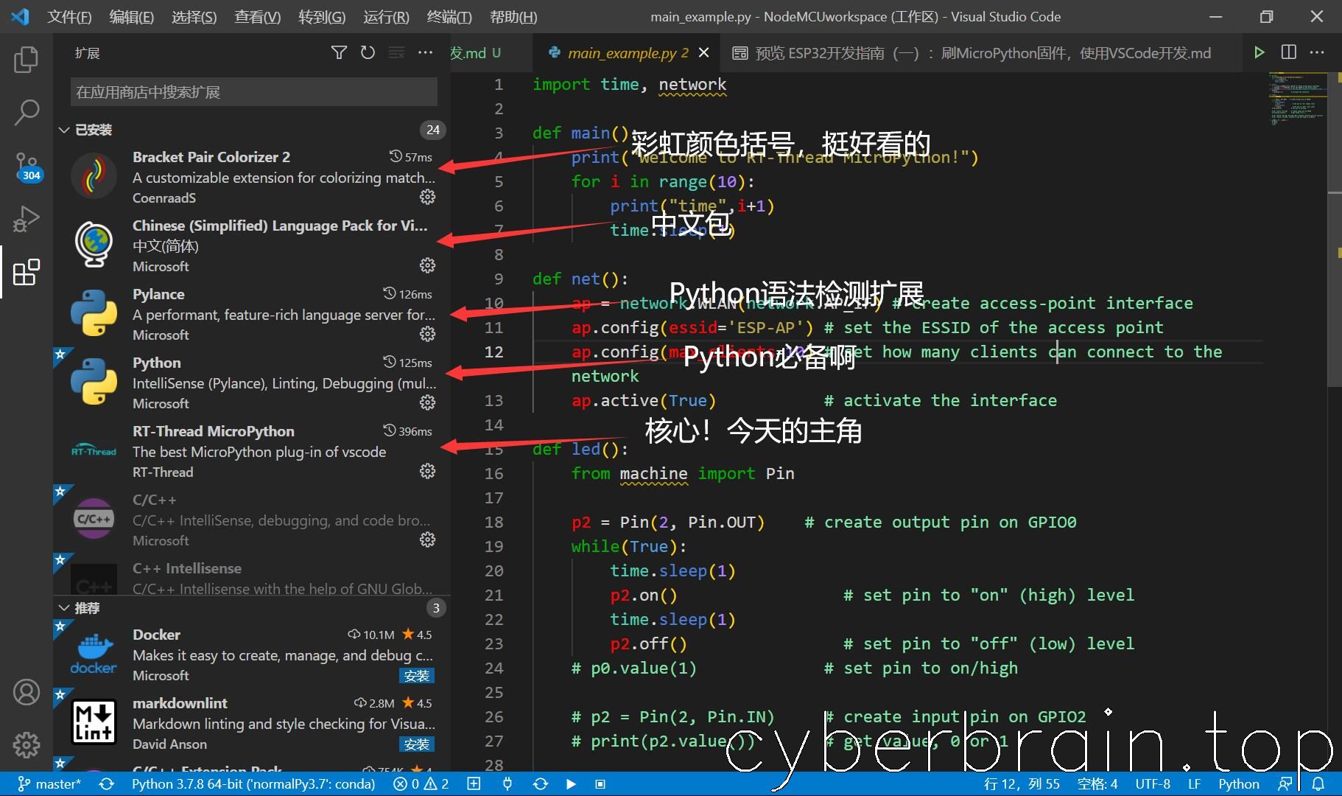
Task: Split the editor to the right
Action: click(1289, 52)
